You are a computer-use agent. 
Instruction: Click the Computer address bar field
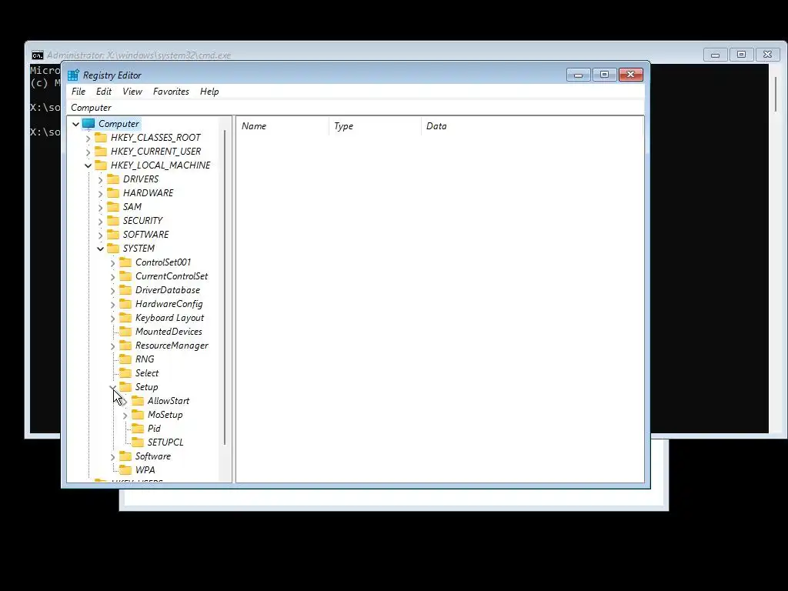[x=356, y=108]
